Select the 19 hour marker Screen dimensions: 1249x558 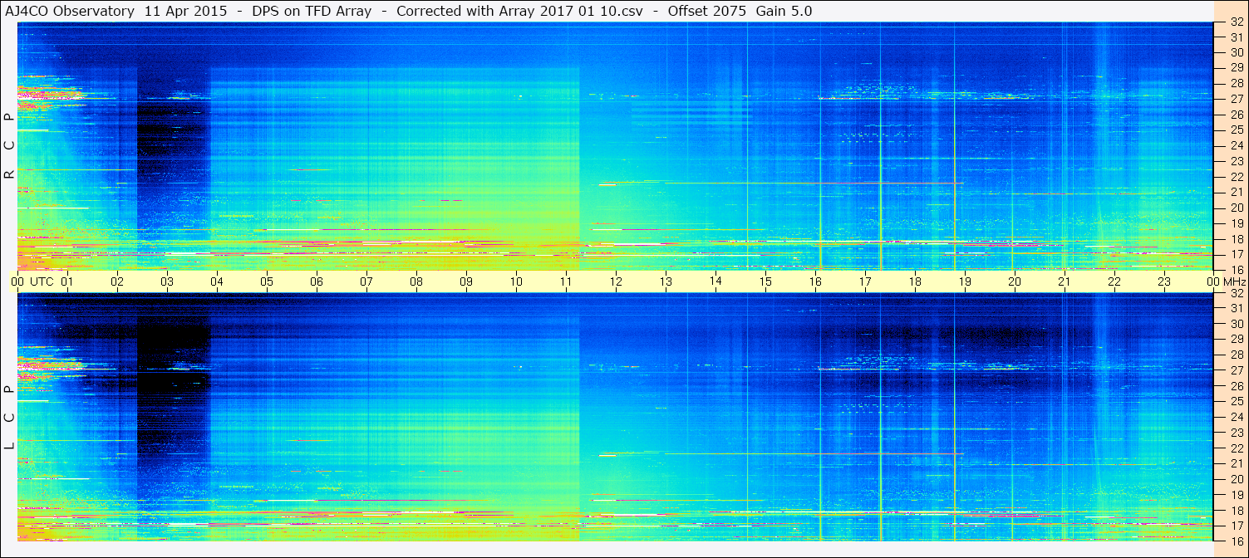click(965, 281)
